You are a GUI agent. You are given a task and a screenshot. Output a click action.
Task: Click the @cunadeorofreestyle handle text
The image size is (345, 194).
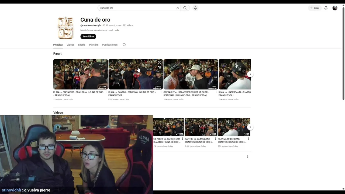coord(91,25)
